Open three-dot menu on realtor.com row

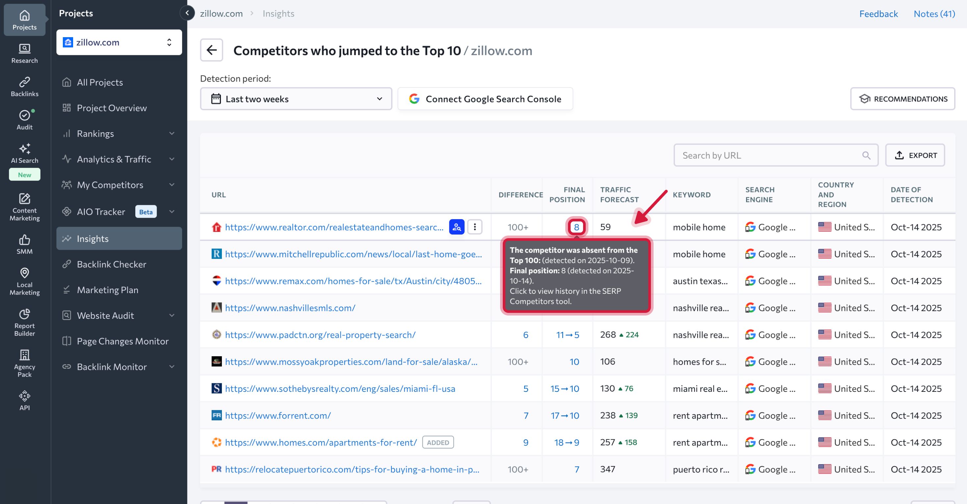[474, 227]
